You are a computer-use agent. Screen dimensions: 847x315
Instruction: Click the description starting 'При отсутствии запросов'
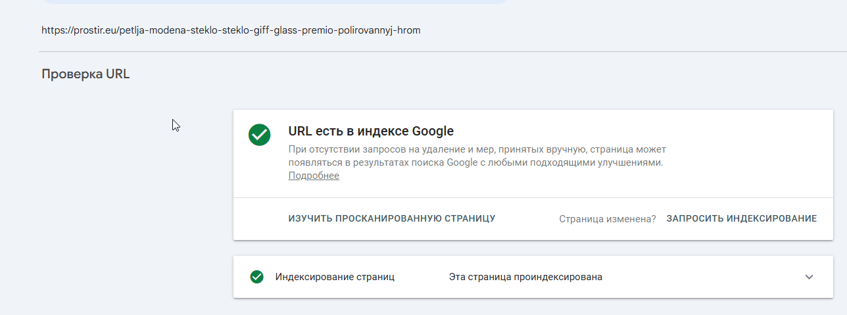477,156
